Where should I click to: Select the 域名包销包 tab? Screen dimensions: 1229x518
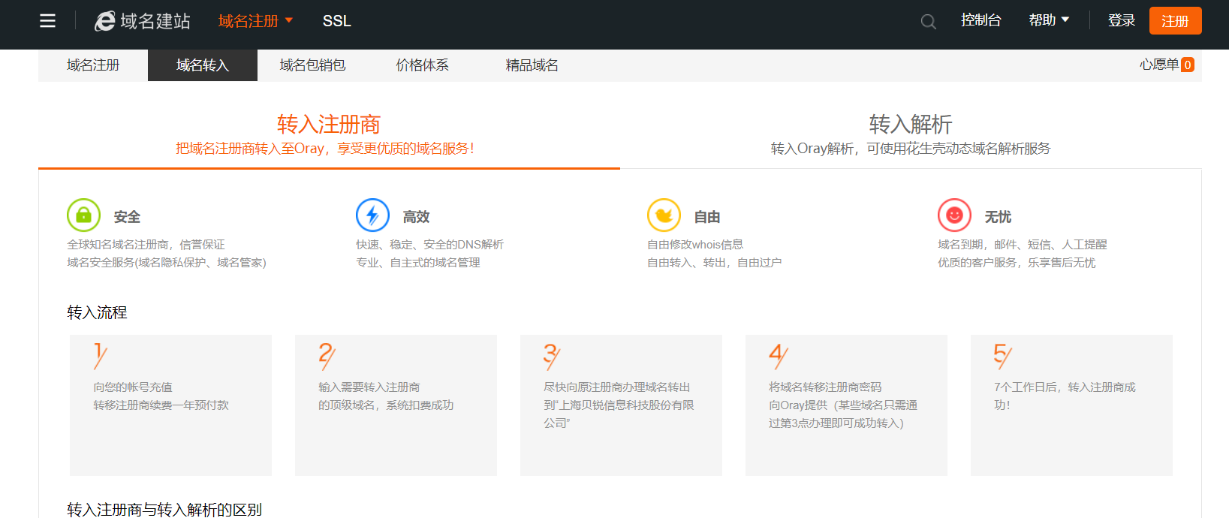tap(312, 65)
